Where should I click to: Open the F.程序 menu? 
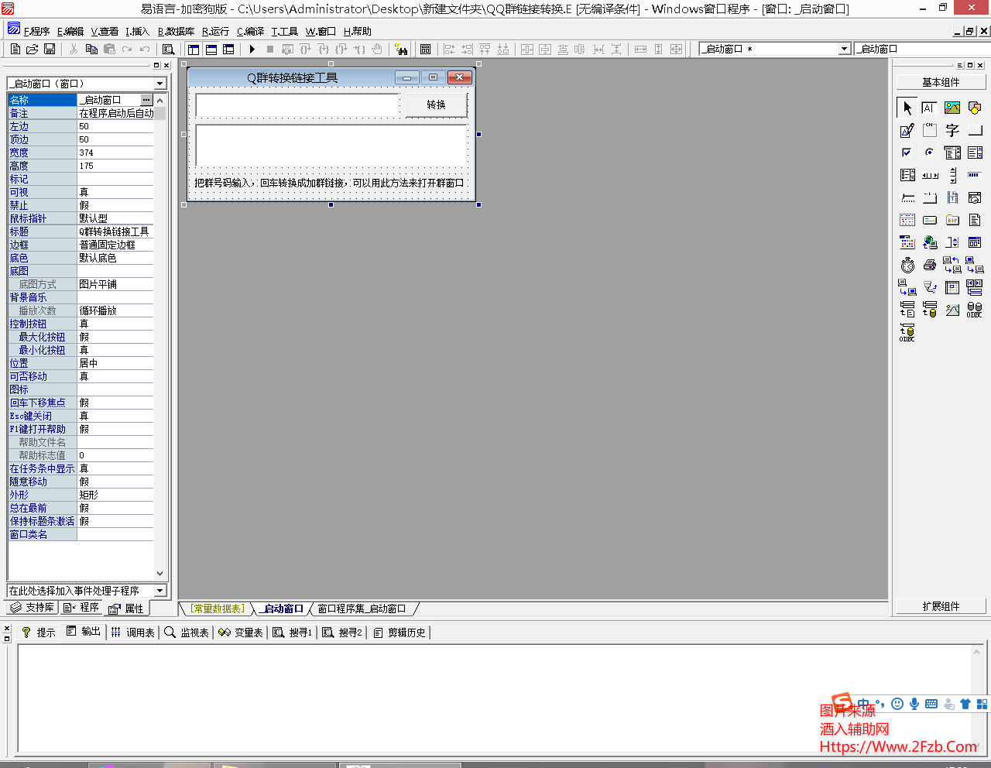coord(36,31)
